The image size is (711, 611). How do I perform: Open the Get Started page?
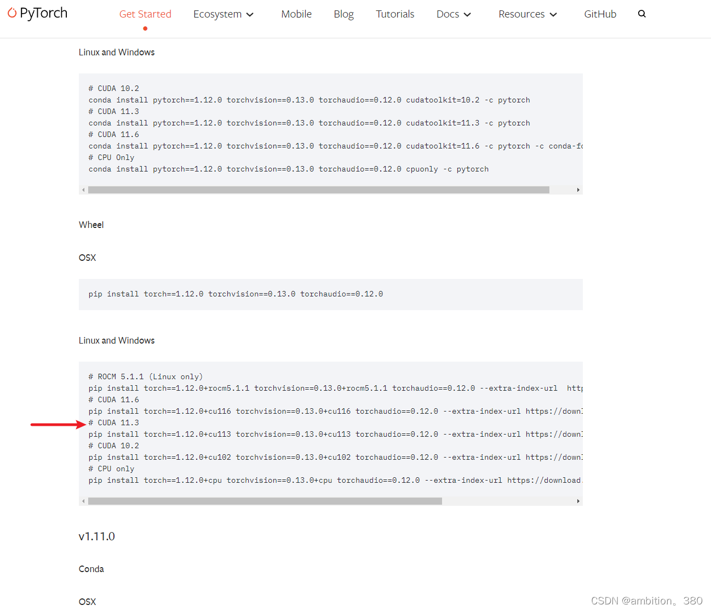[x=145, y=14]
